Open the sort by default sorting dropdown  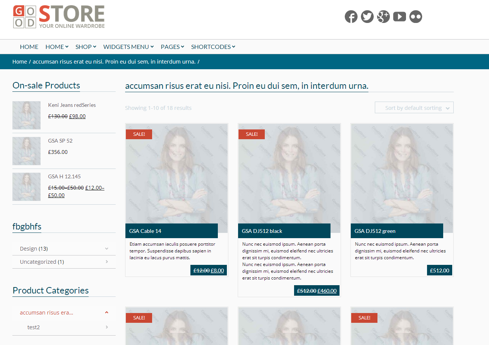pyautogui.click(x=414, y=108)
